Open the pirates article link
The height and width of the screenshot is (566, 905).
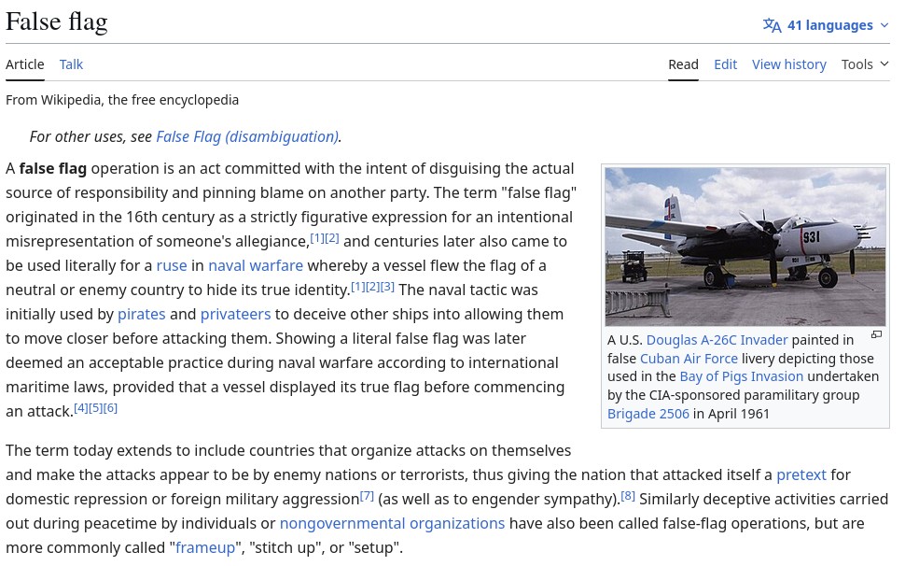pos(142,314)
